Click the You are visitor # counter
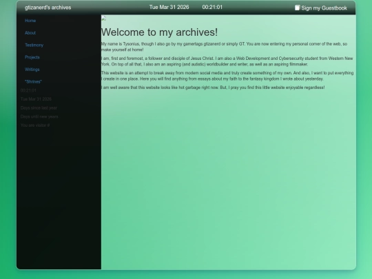This screenshot has height=279, width=372. click(x=35, y=125)
